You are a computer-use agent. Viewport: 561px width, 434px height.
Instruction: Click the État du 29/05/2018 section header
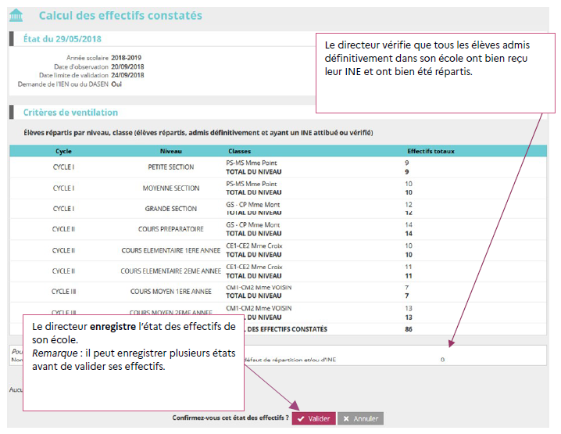coord(63,39)
